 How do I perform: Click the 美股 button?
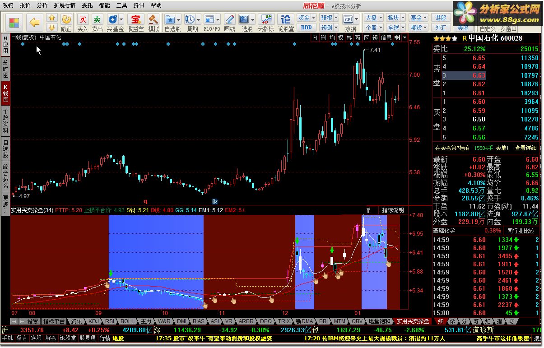tap(463, 28)
